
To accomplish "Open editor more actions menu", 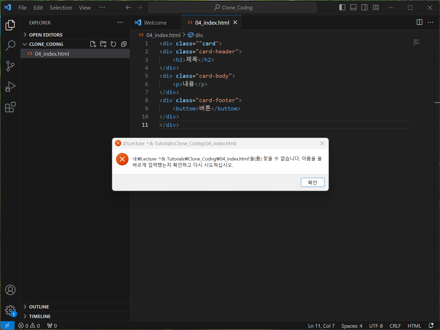I will (430, 22).
